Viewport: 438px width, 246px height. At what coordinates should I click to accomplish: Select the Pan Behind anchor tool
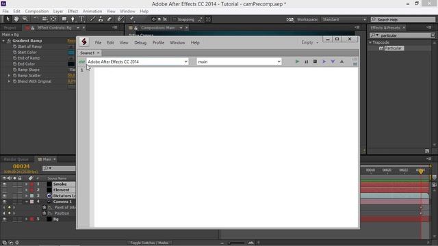pyautogui.click(x=53, y=19)
